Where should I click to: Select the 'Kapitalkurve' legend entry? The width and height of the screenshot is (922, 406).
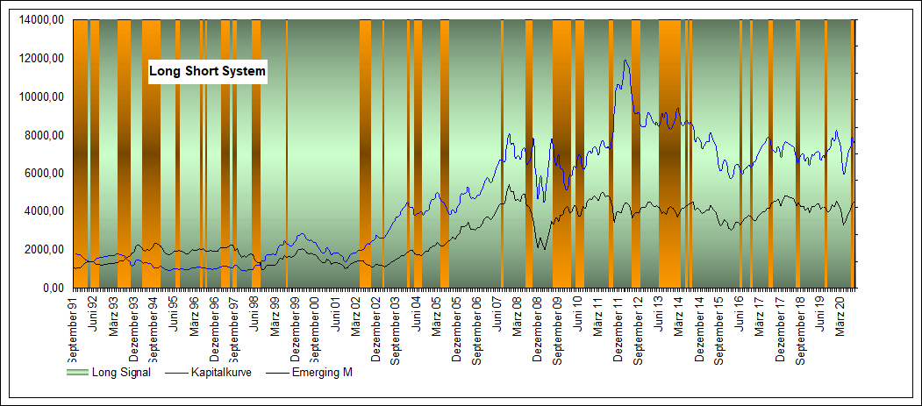click(210, 373)
